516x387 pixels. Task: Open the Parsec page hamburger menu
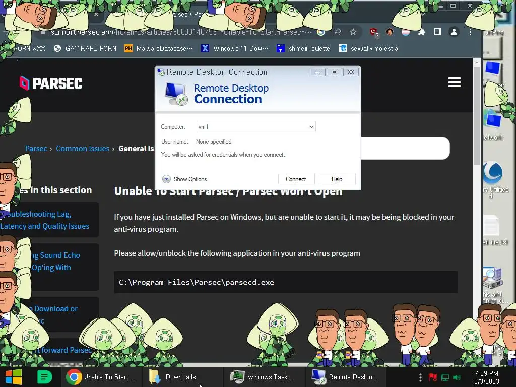[x=454, y=82]
